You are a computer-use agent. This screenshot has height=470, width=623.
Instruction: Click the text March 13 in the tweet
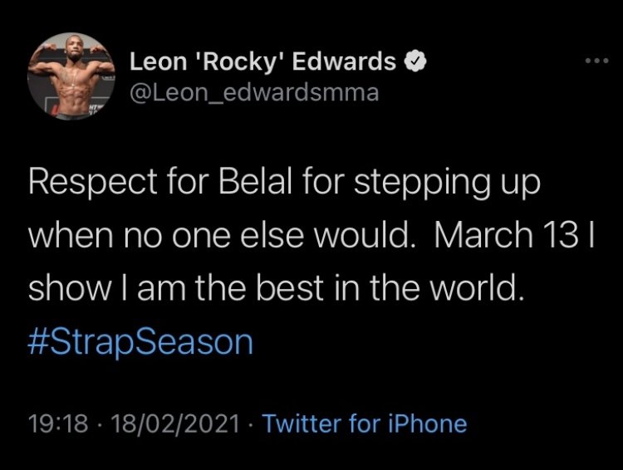click(x=506, y=235)
